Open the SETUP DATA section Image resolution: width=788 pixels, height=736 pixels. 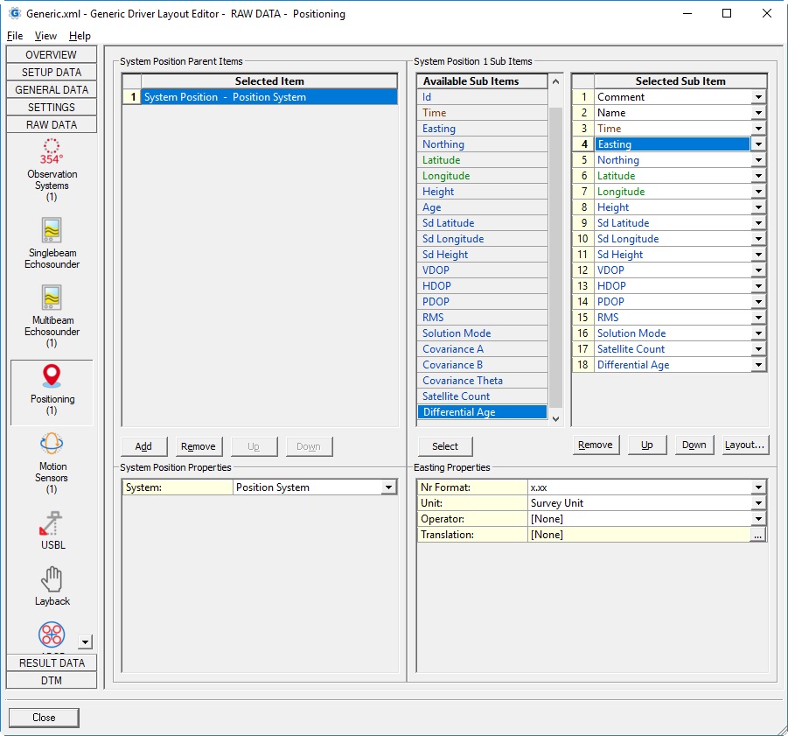click(x=52, y=72)
